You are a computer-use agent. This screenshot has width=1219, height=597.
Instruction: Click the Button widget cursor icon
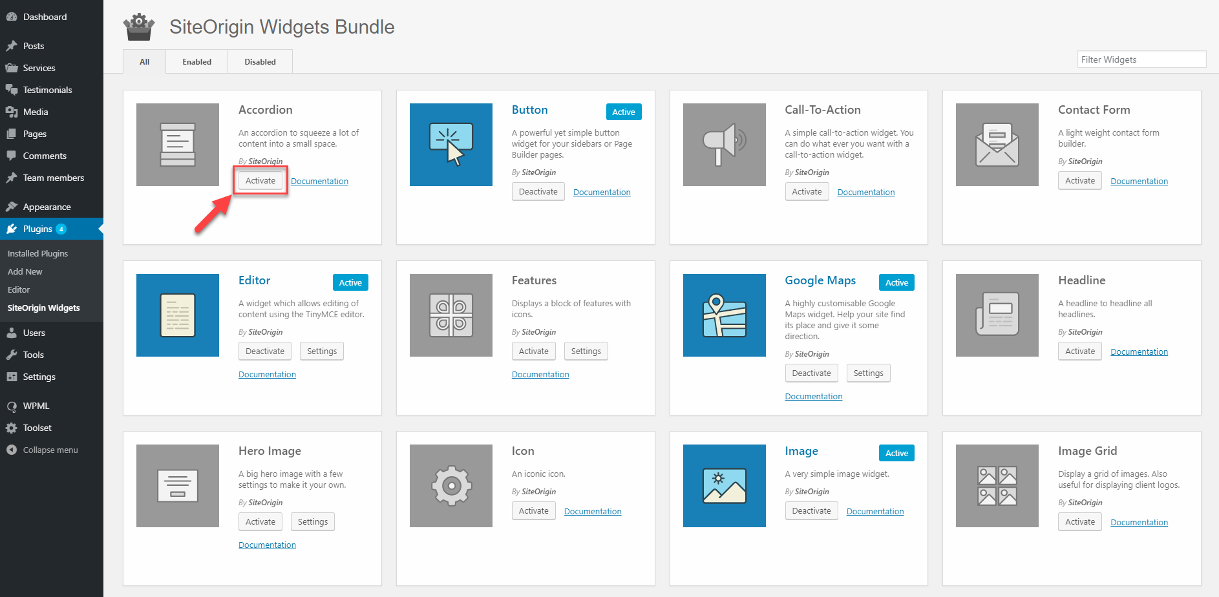point(451,145)
